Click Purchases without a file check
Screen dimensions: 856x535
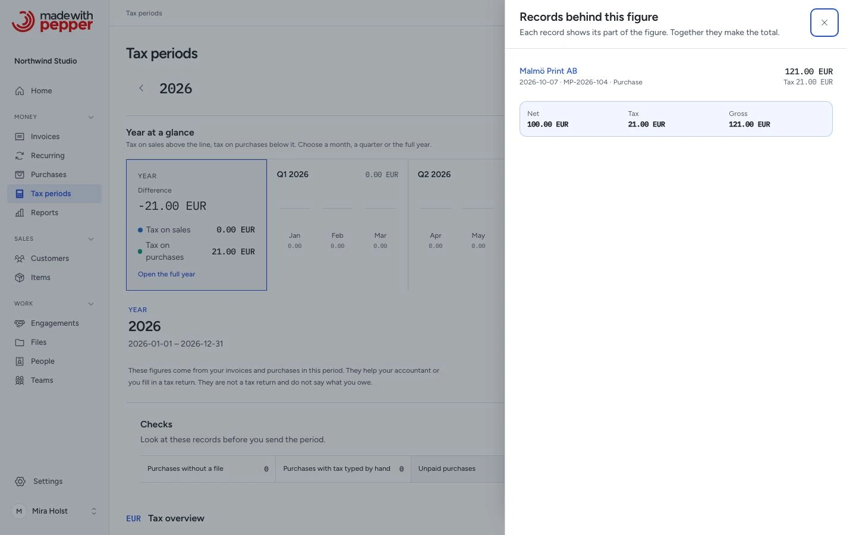(x=208, y=469)
